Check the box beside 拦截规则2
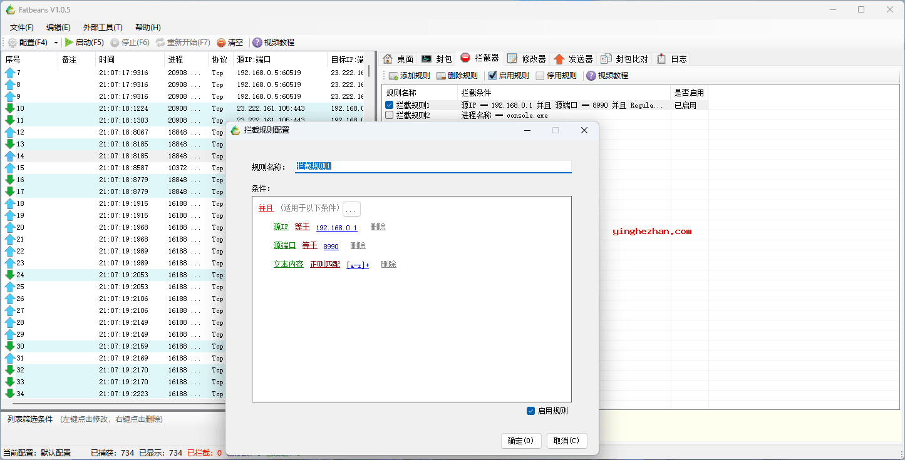 click(390, 115)
